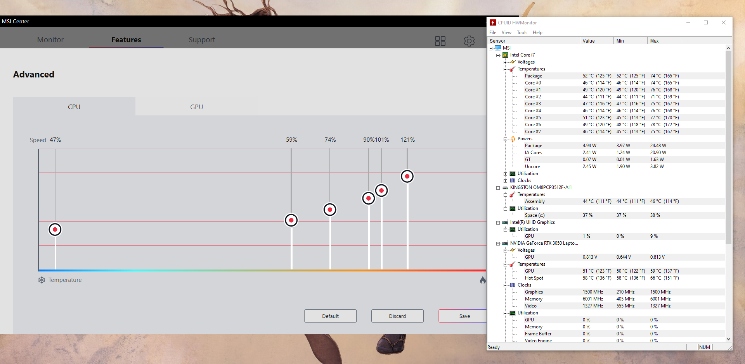Click the CPU Temperatures thermometer icon

pos(513,69)
